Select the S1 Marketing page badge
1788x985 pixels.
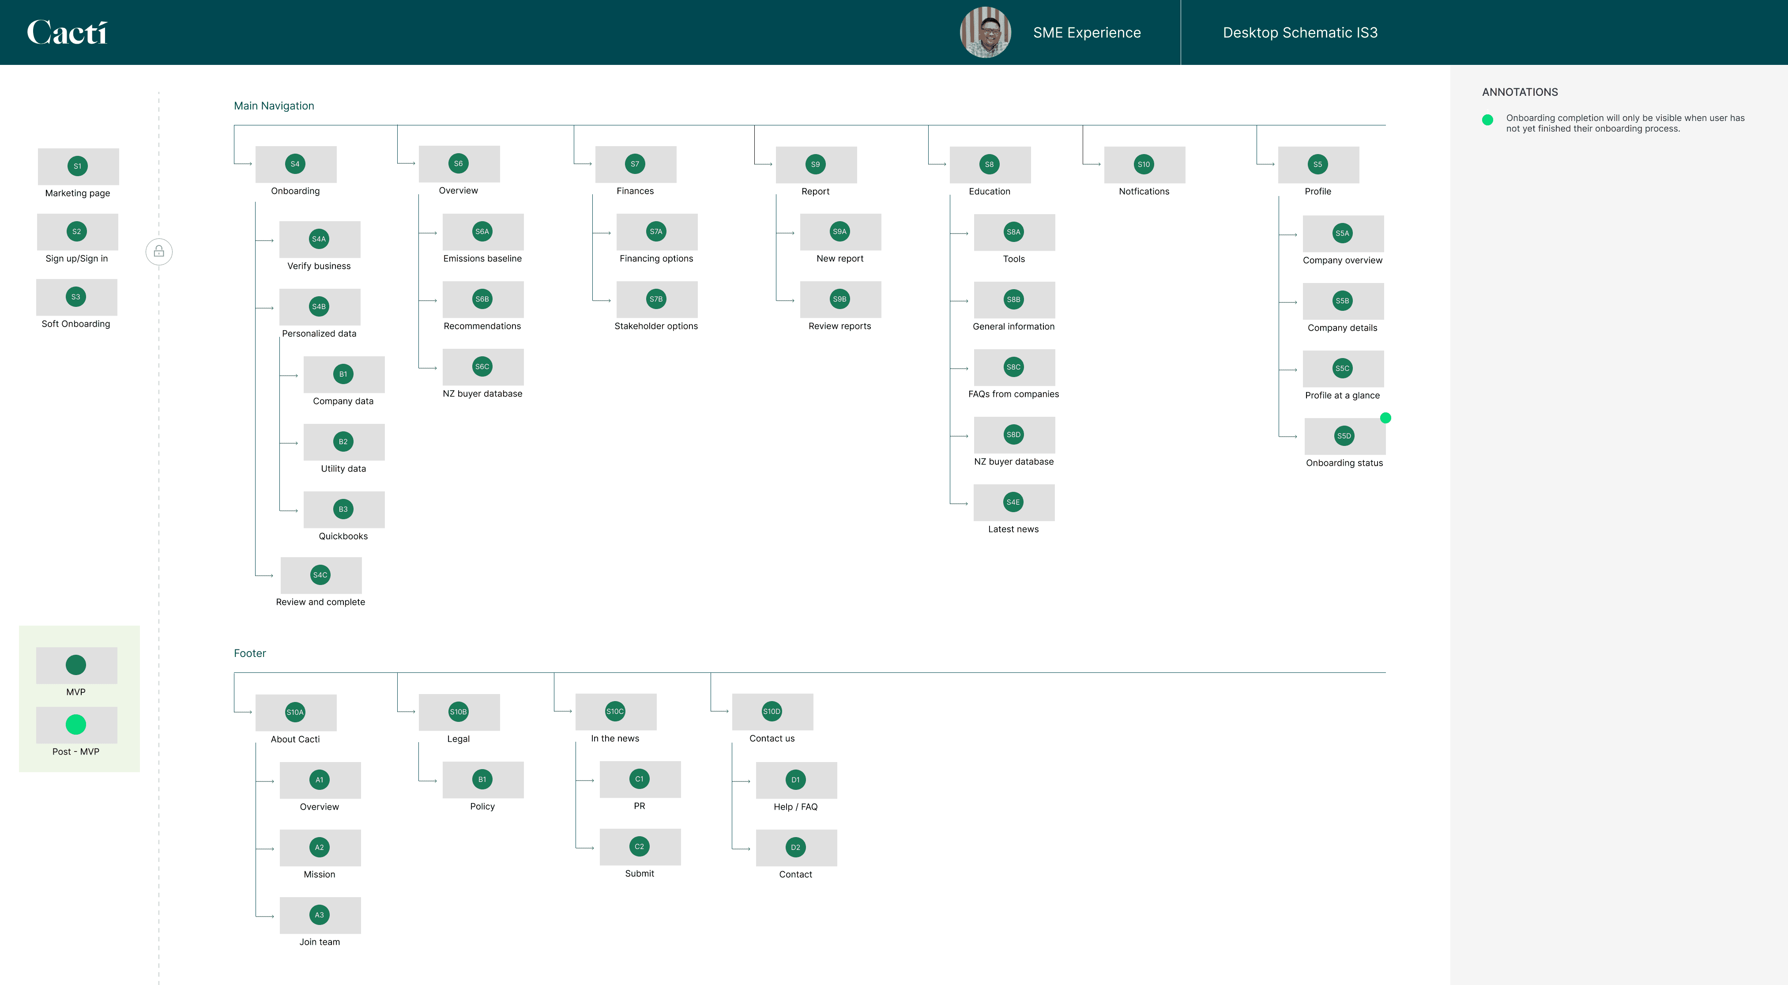pos(78,166)
